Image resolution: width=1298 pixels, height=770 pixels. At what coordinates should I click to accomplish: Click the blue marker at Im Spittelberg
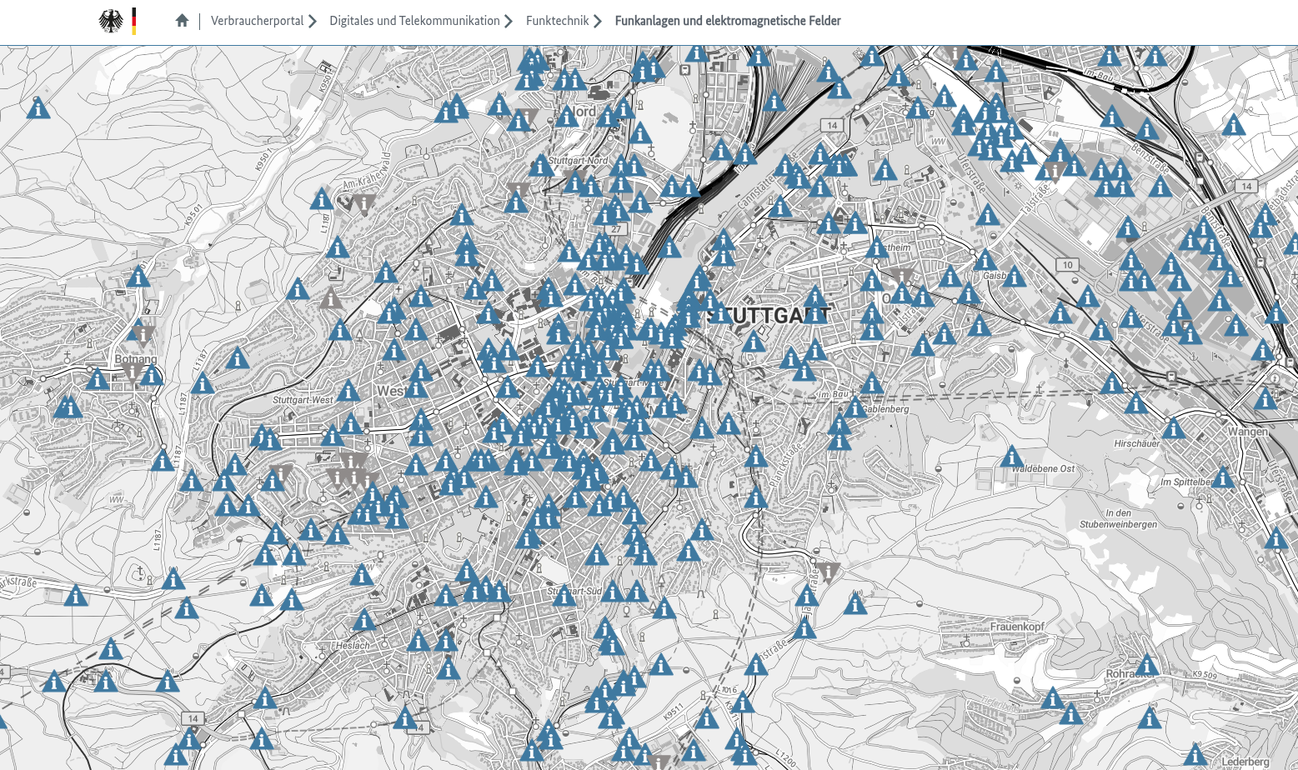(x=1222, y=478)
